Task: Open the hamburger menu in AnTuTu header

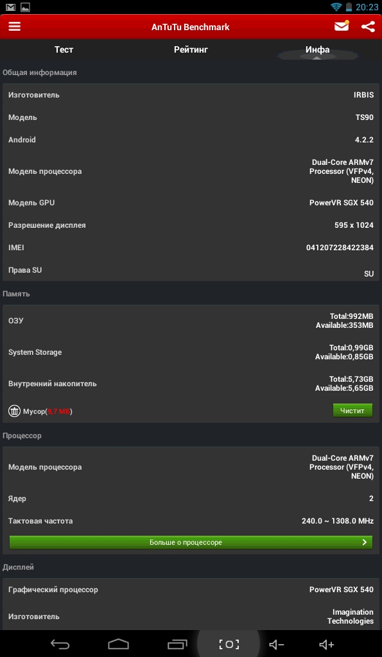Action: [x=15, y=27]
